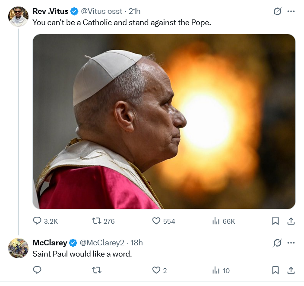This screenshot has height=286, width=304.
Task: Like McClarey's reply
Action: [157, 270]
